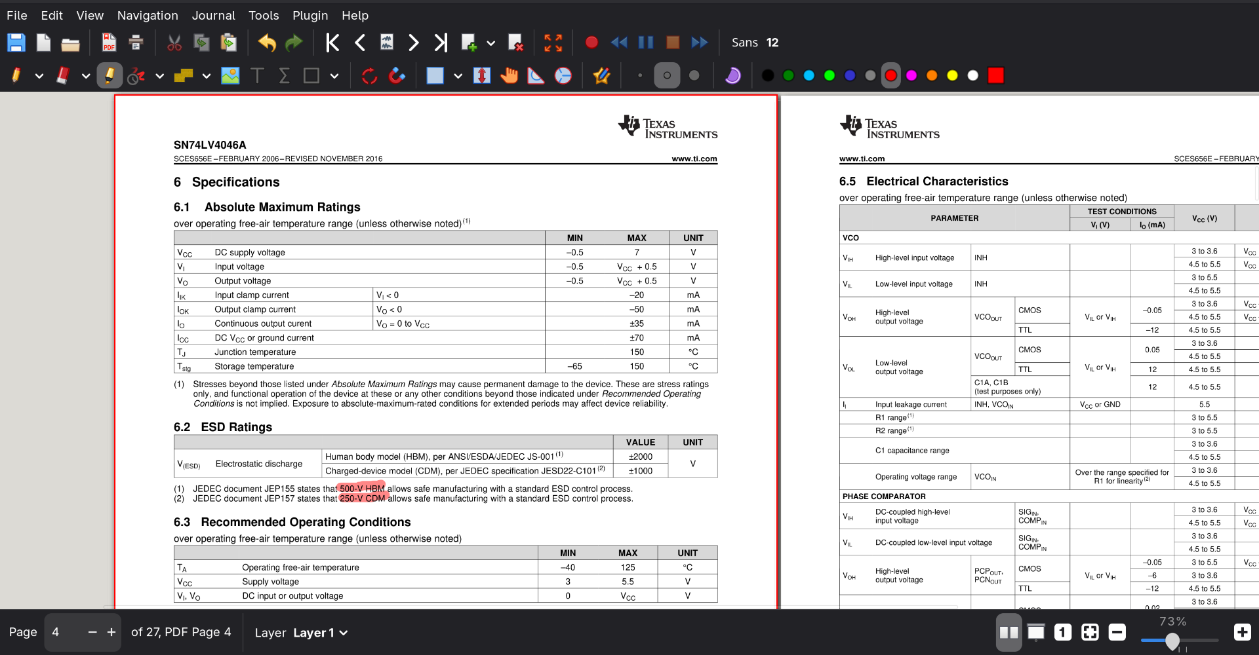
Task: Expand the Eraser options dropdown
Action: 86,76
